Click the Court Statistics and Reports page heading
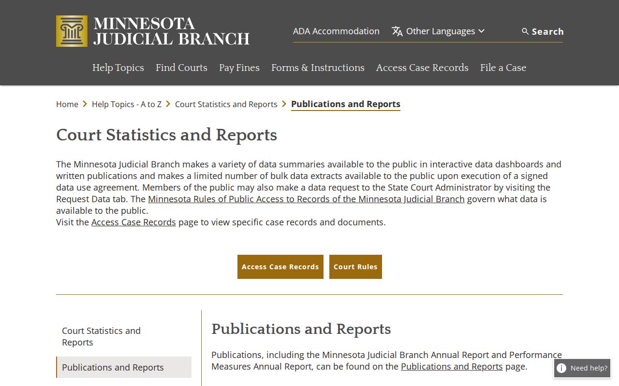 click(x=166, y=135)
